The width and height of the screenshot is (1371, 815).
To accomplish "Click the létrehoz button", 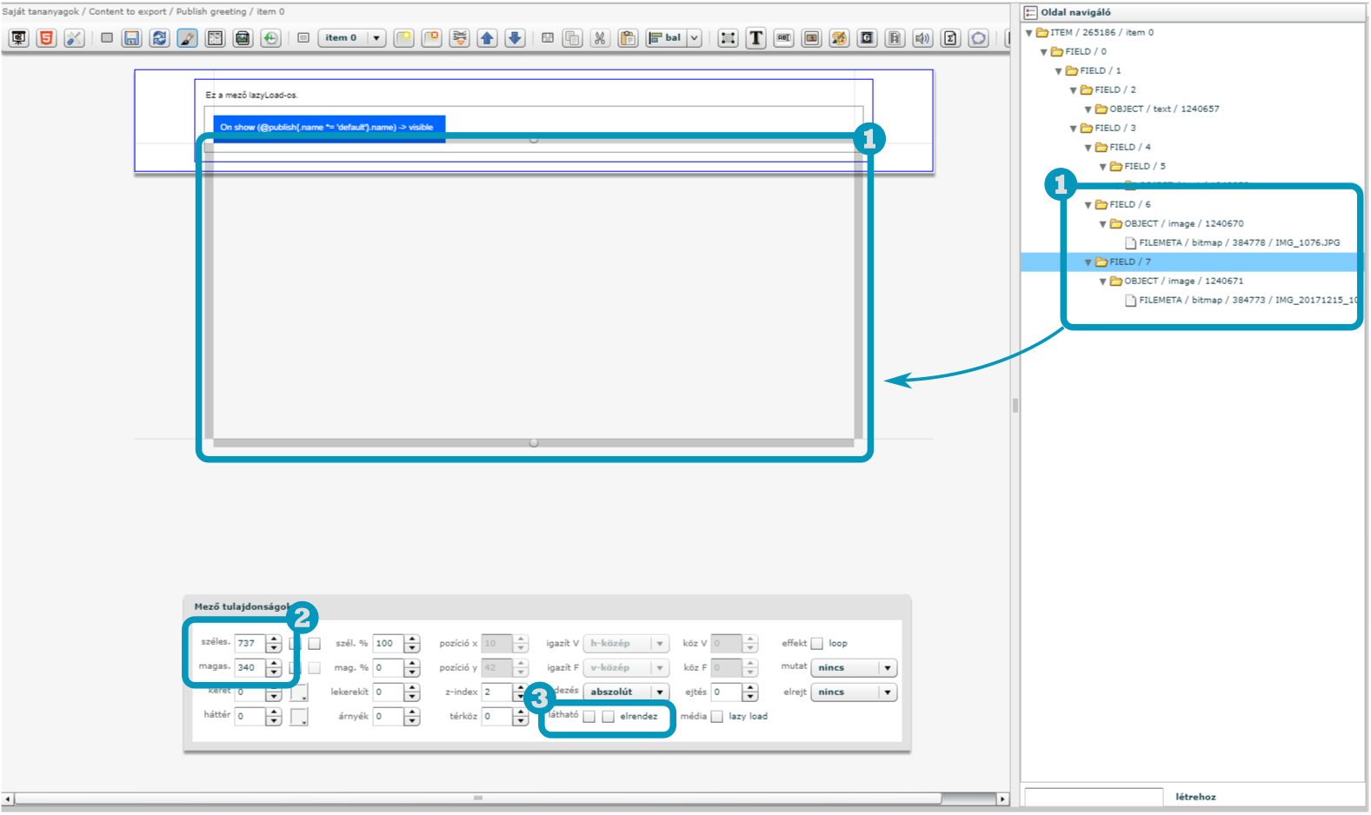I will coord(1195,797).
